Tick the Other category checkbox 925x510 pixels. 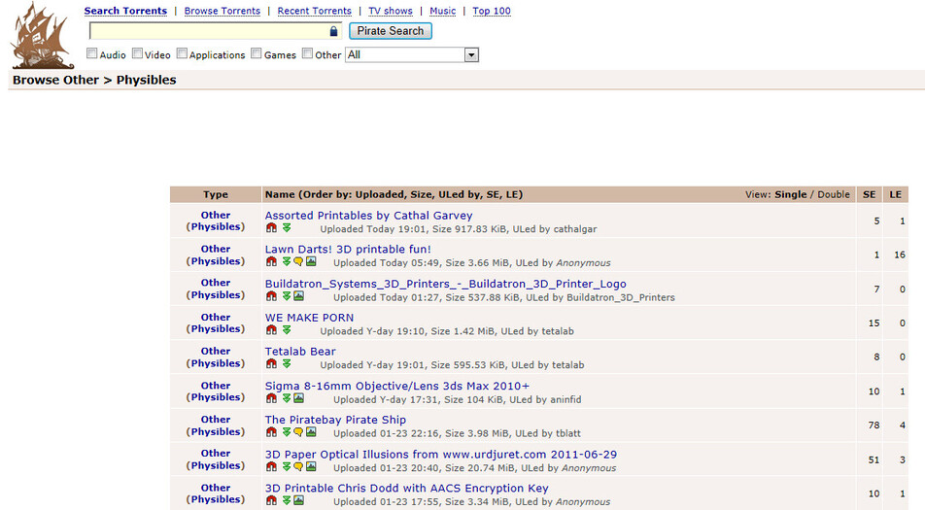point(307,53)
